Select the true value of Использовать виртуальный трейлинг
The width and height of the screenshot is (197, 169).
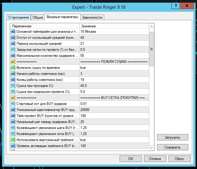(83, 140)
